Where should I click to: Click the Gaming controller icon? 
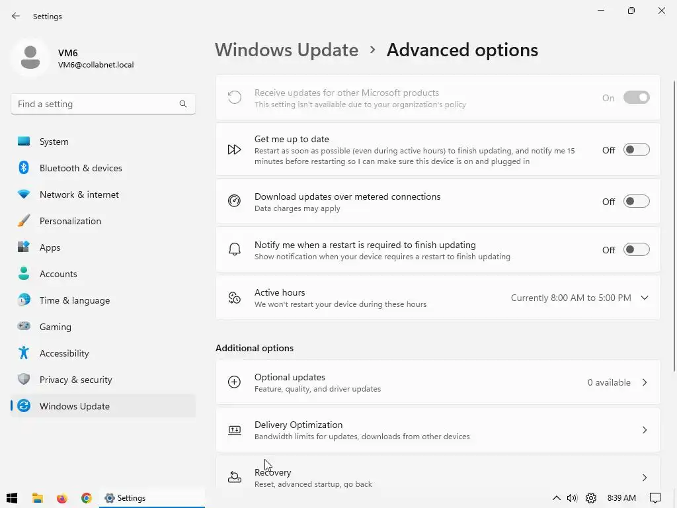24,326
